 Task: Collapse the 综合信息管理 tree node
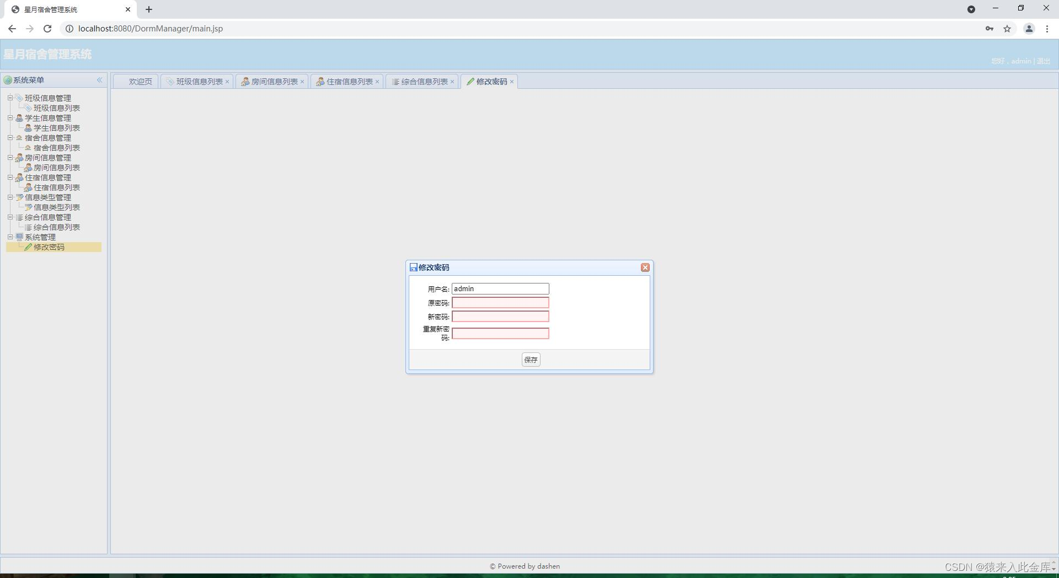[10, 217]
